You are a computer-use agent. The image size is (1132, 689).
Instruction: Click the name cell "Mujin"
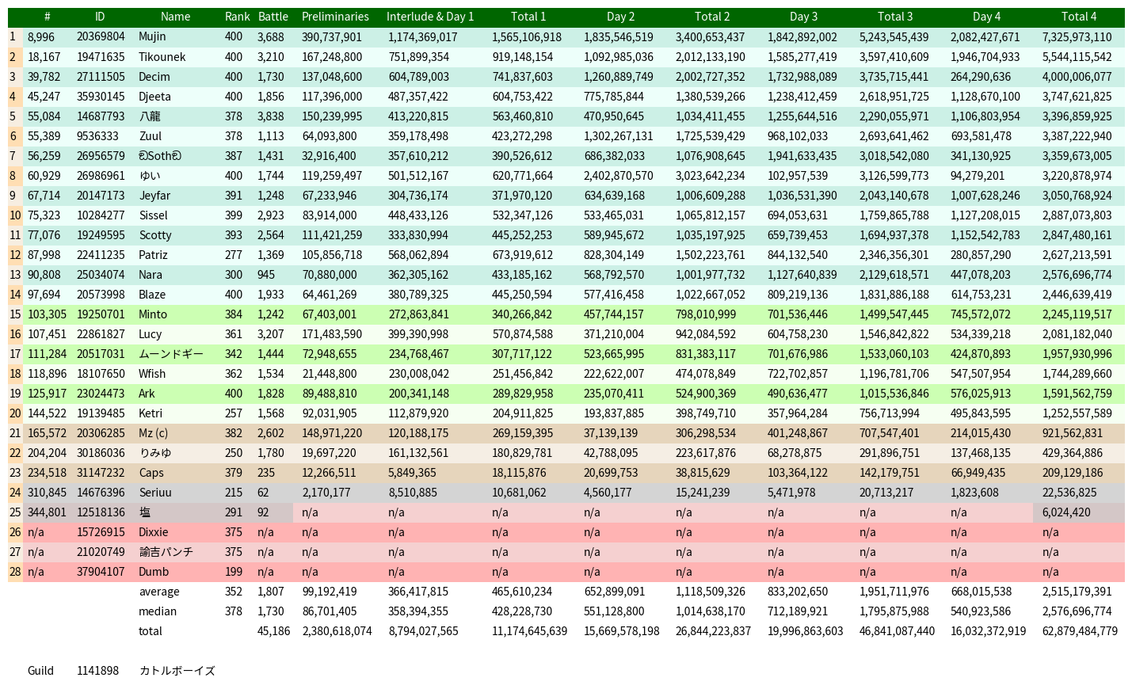click(152, 37)
